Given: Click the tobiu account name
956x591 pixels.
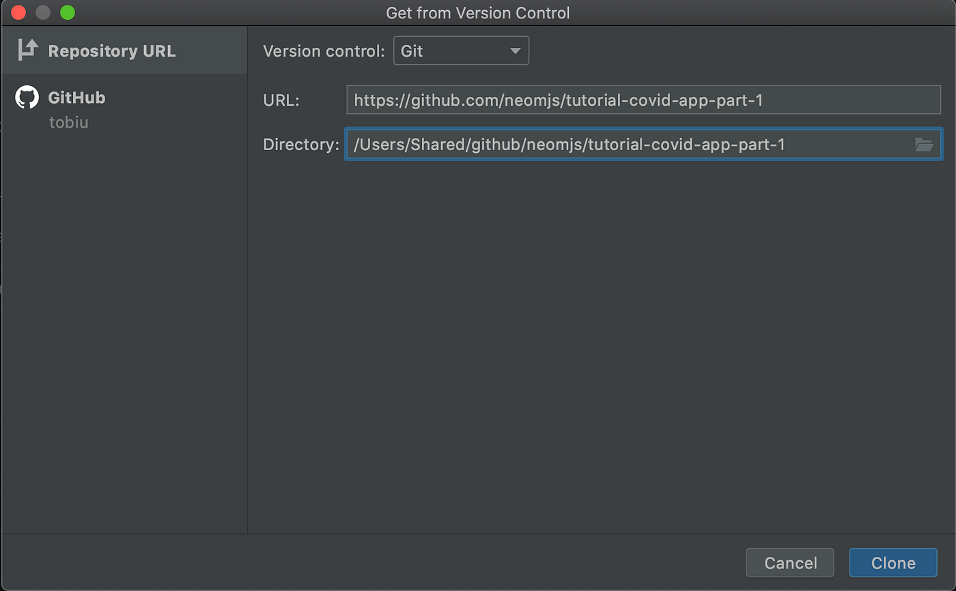Looking at the screenshot, I should (x=68, y=123).
